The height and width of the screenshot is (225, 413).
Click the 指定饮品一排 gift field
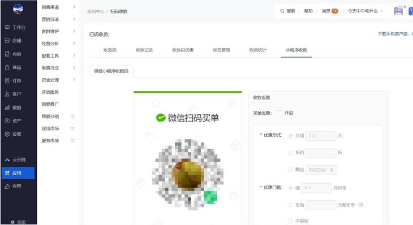[321, 170]
